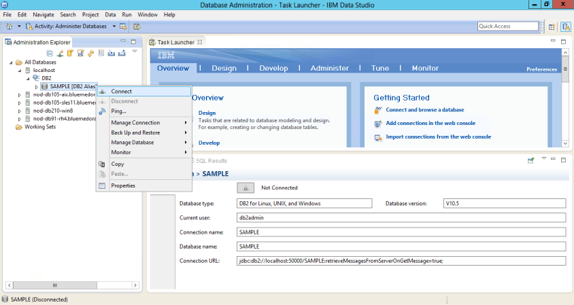Click the Task Launcher toolbar icon
The width and height of the screenshot is (574, 305).
point(137,26)
